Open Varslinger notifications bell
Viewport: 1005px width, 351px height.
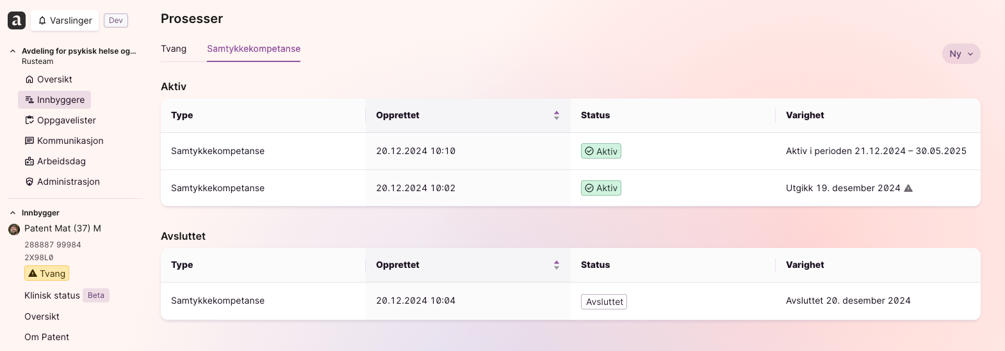[42, 20]
